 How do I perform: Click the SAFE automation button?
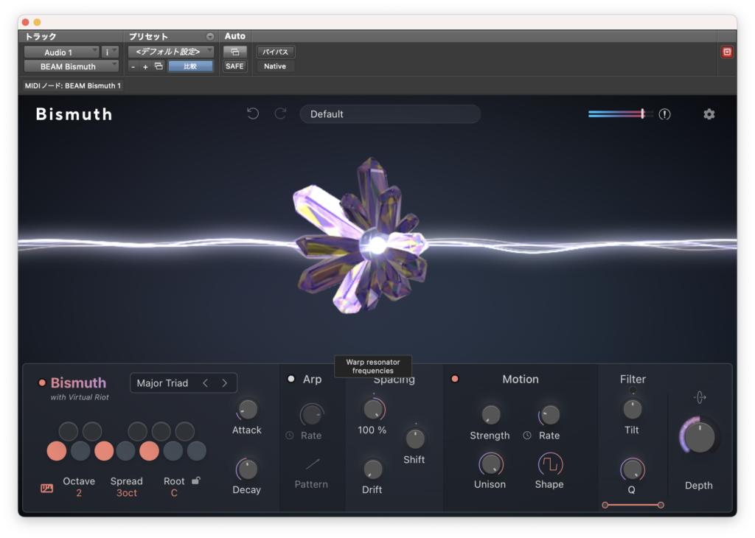(234, 66)
